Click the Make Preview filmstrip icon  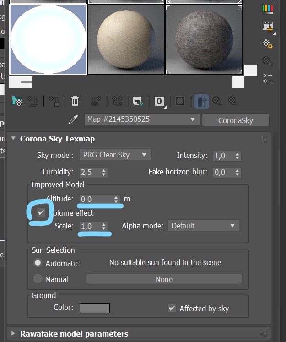(x=268, y=27)
